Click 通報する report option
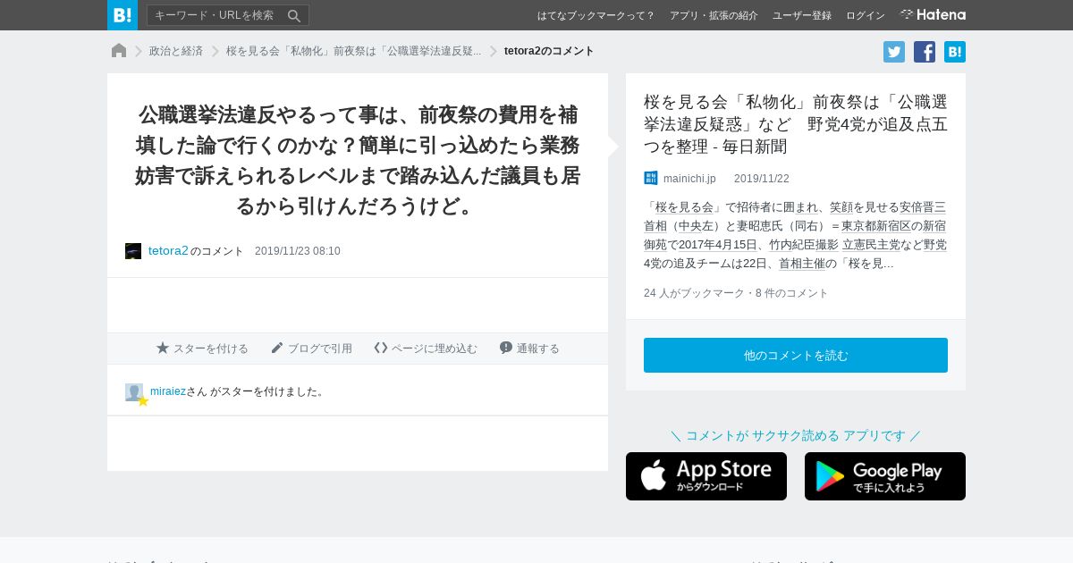This screenshot has width=1073, height=563. click(529, 349)
